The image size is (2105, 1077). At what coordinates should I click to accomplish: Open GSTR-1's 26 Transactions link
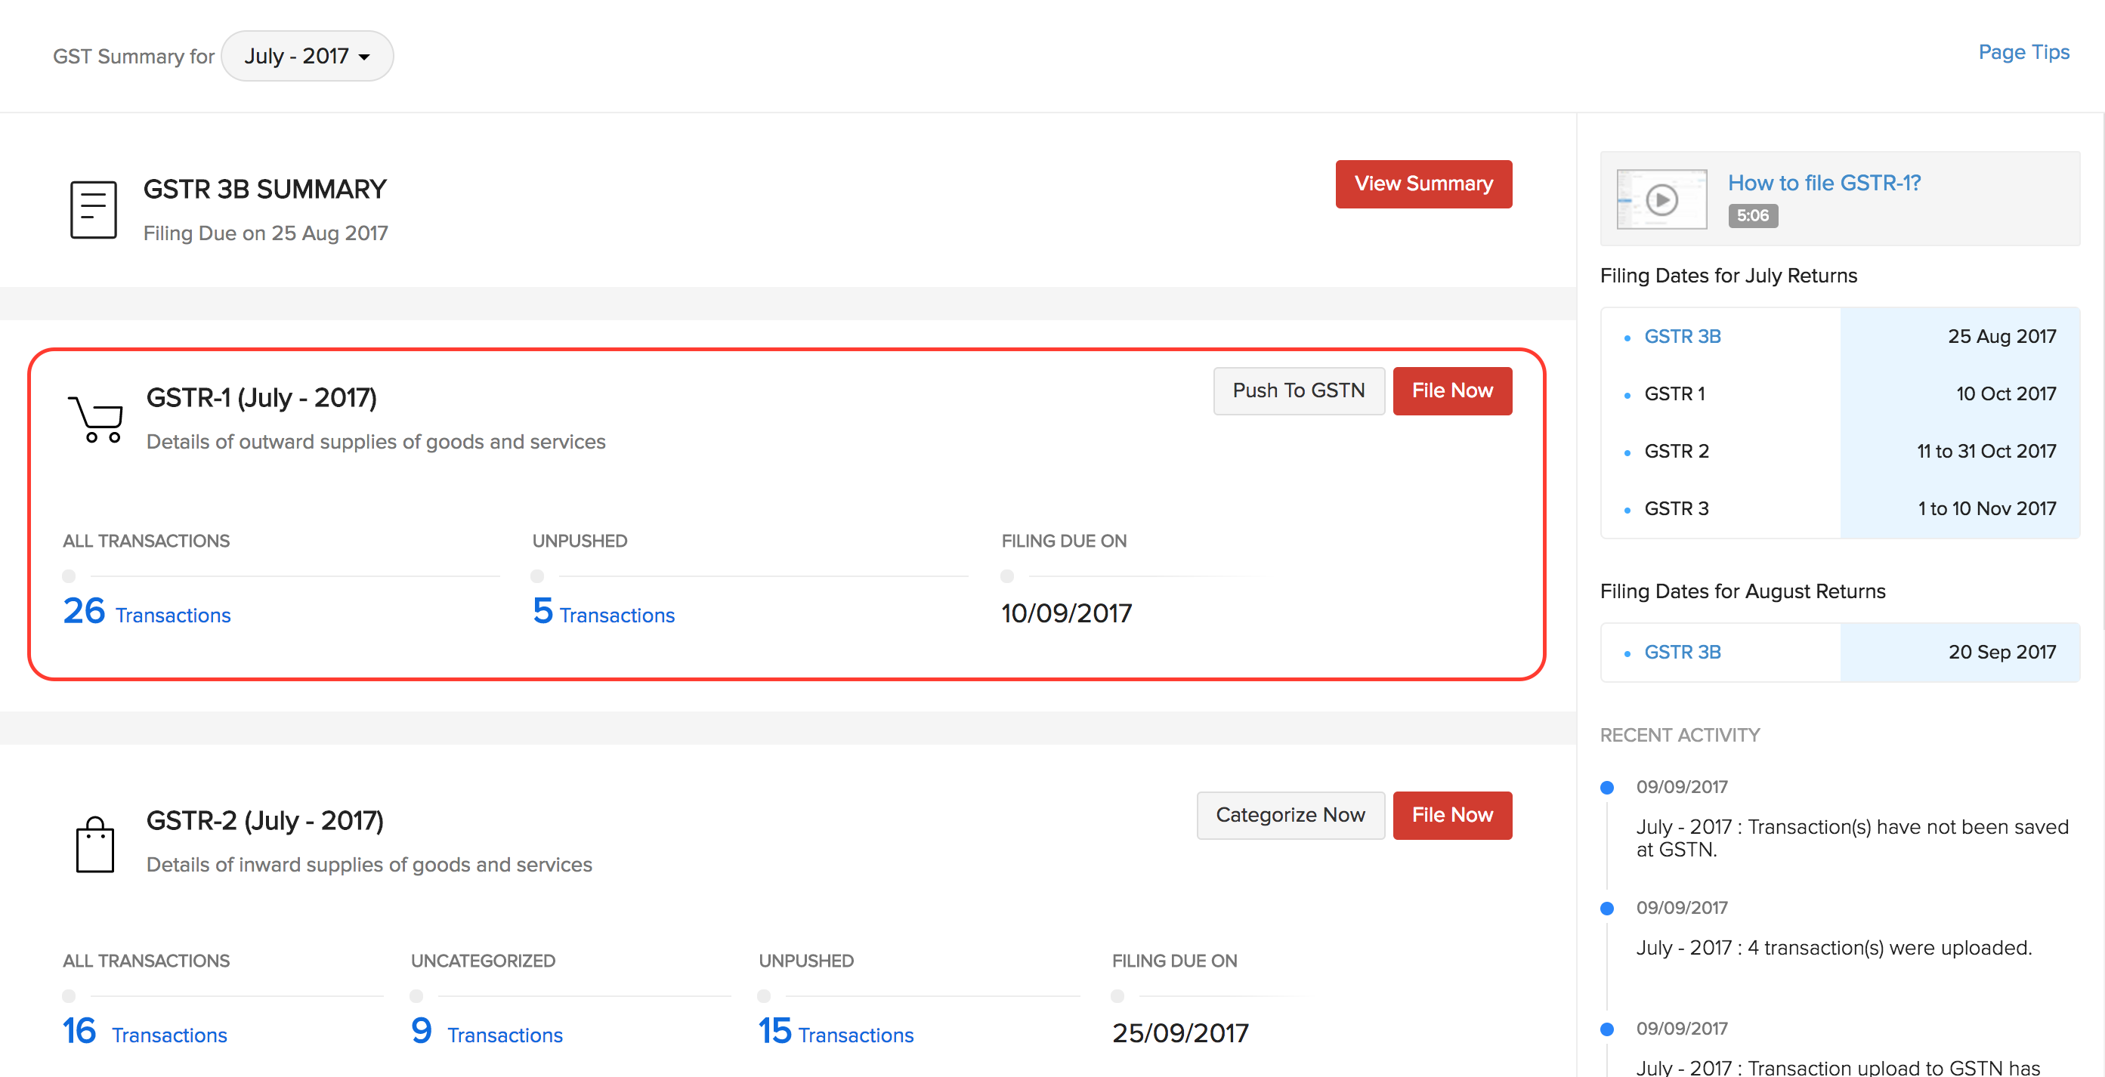147,613
